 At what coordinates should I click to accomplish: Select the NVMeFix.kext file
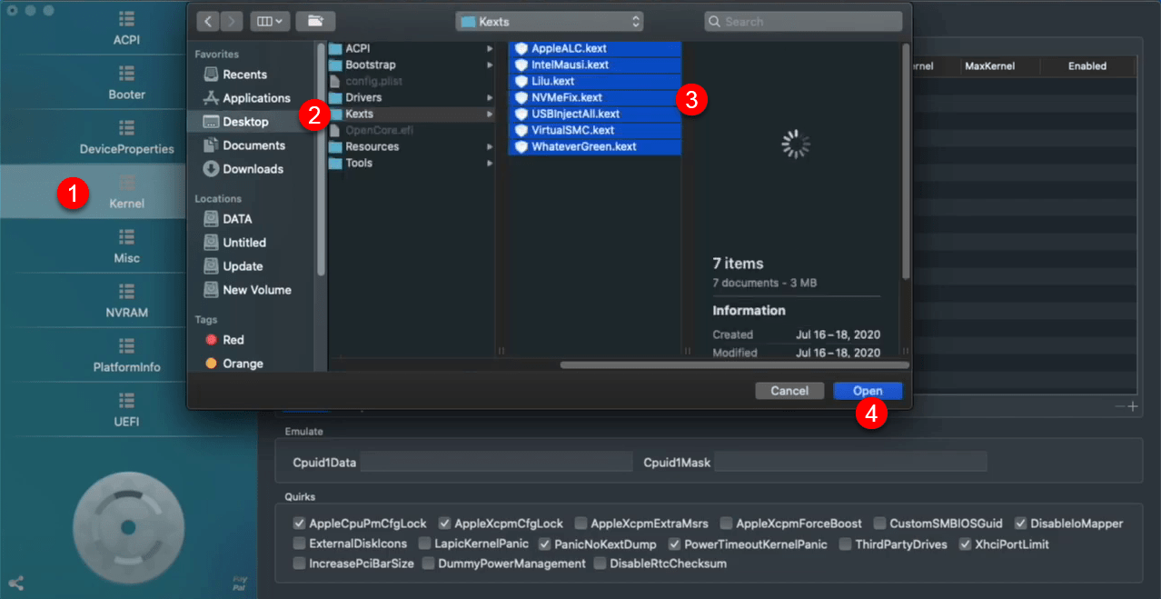(595, 97)
